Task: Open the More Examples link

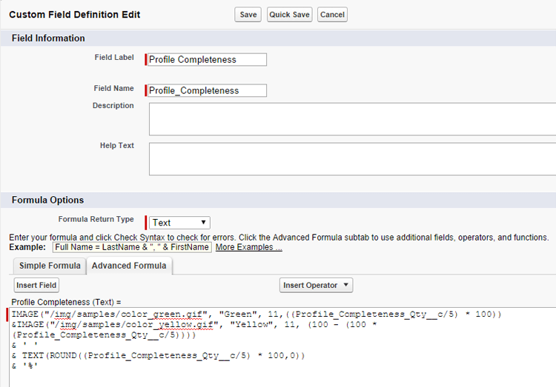Action: (x=248, y=247)
